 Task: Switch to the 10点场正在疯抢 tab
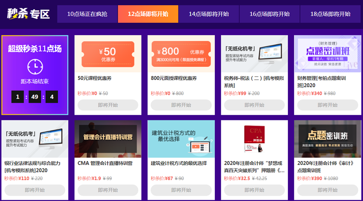click(87, 14)
